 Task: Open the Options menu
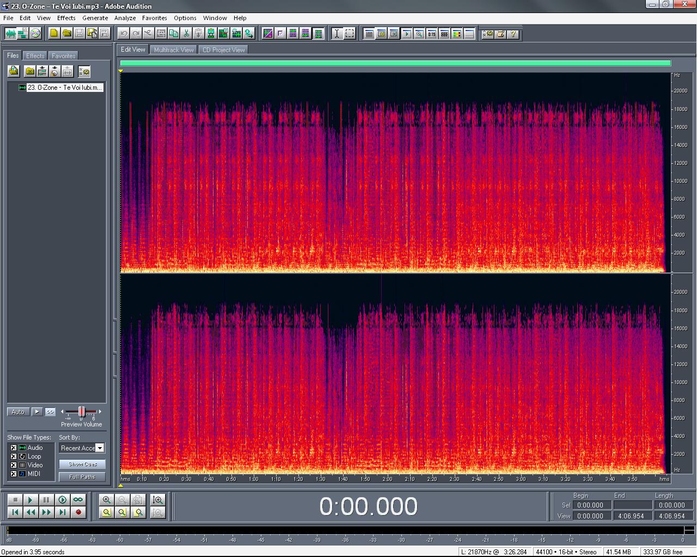click(185, 18)
